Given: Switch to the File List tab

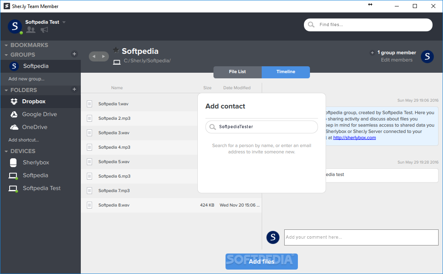Looking at the screenshot, I should click(237, 72).
